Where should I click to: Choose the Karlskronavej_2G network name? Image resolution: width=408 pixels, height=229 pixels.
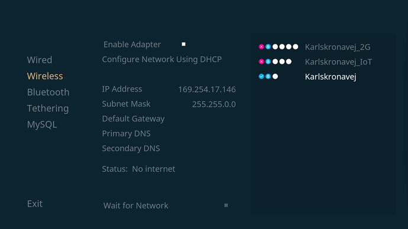tap(338, 47)
